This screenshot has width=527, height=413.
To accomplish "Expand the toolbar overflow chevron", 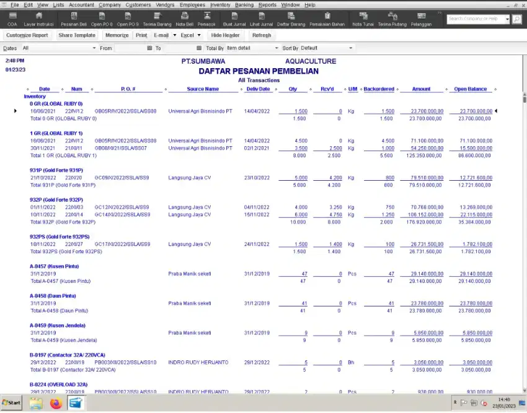I will pyautogui.click(x=440, y=13).
